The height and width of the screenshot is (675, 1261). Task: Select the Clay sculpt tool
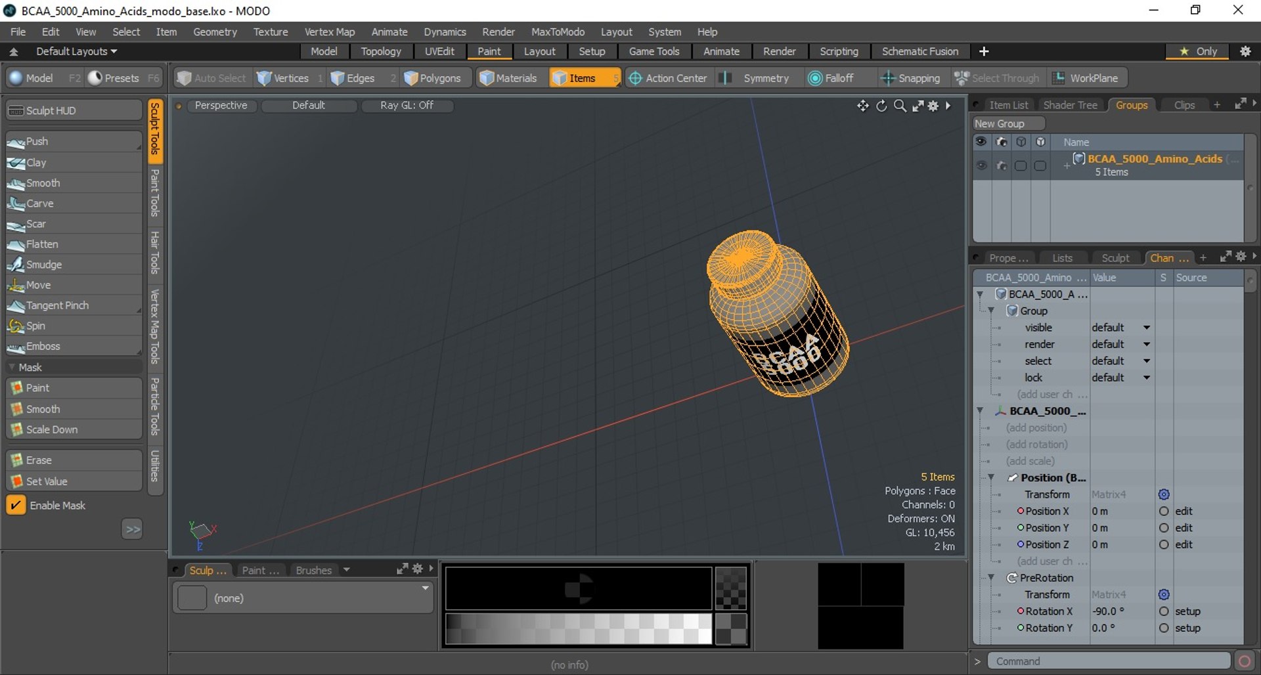(74, 162)
